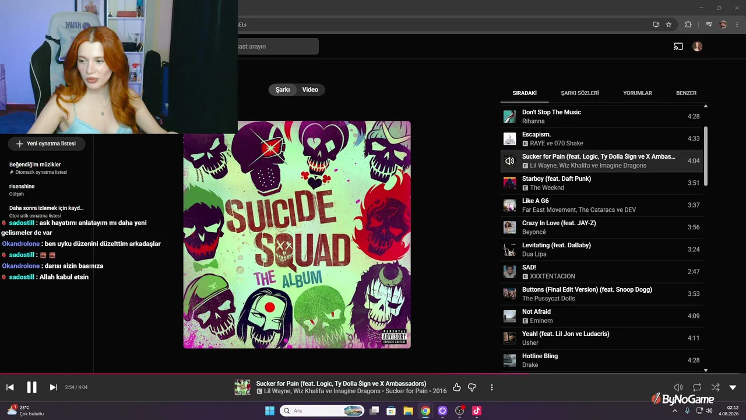Open Chrome media controls icon

pyautogui.click(x=709, y=24)
